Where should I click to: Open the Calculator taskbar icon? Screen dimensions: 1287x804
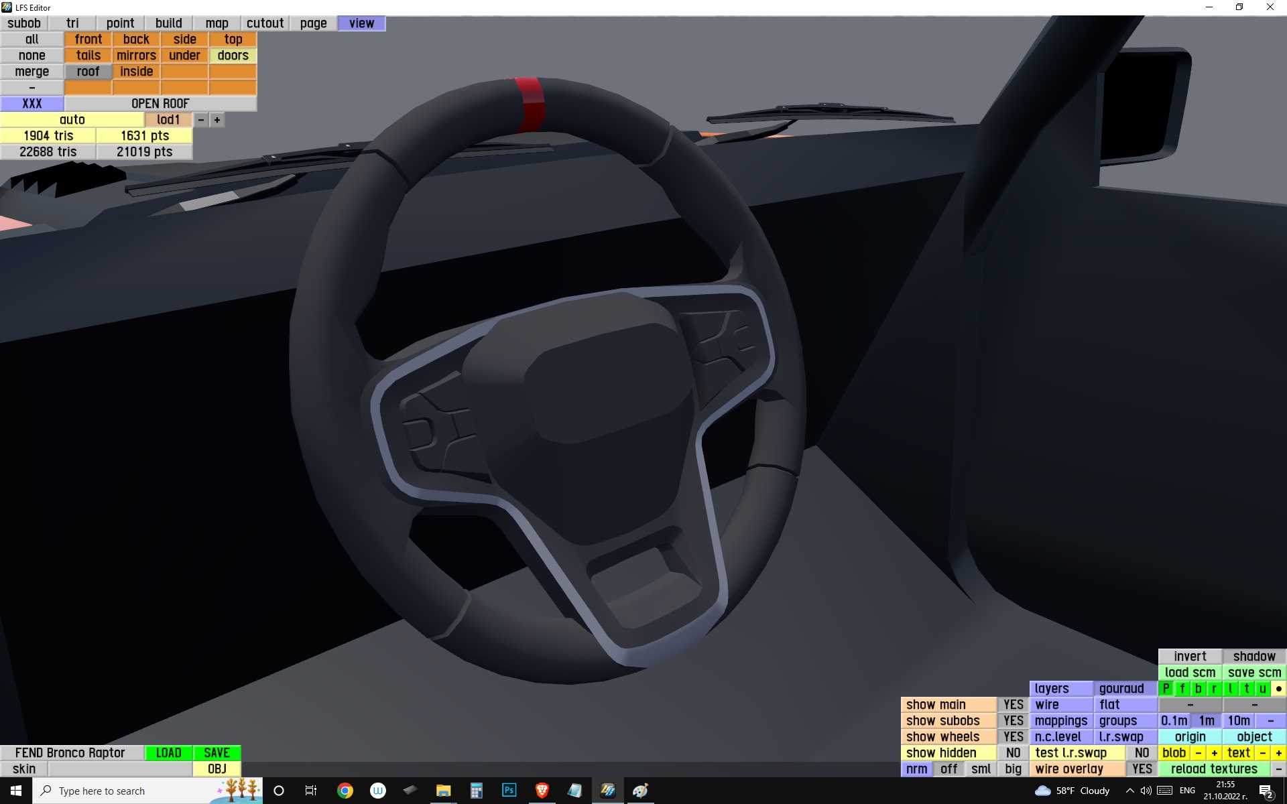point(476,791)
